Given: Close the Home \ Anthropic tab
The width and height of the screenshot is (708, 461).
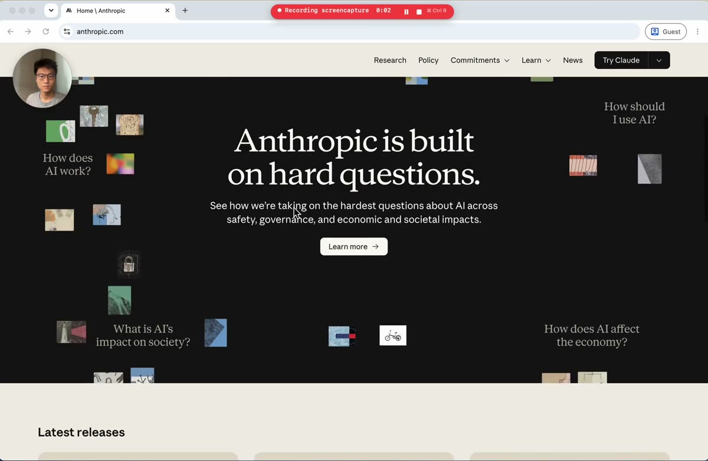Looking at the screenshot, I should (x=168, y=11).
